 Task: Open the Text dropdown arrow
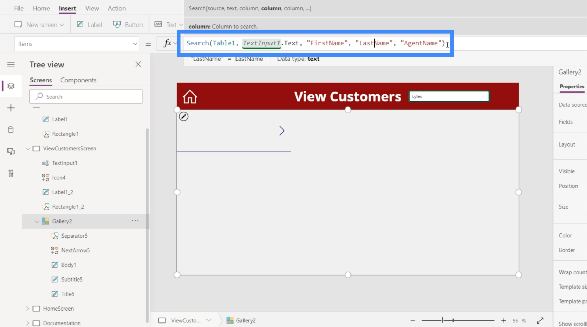[181, 25]
